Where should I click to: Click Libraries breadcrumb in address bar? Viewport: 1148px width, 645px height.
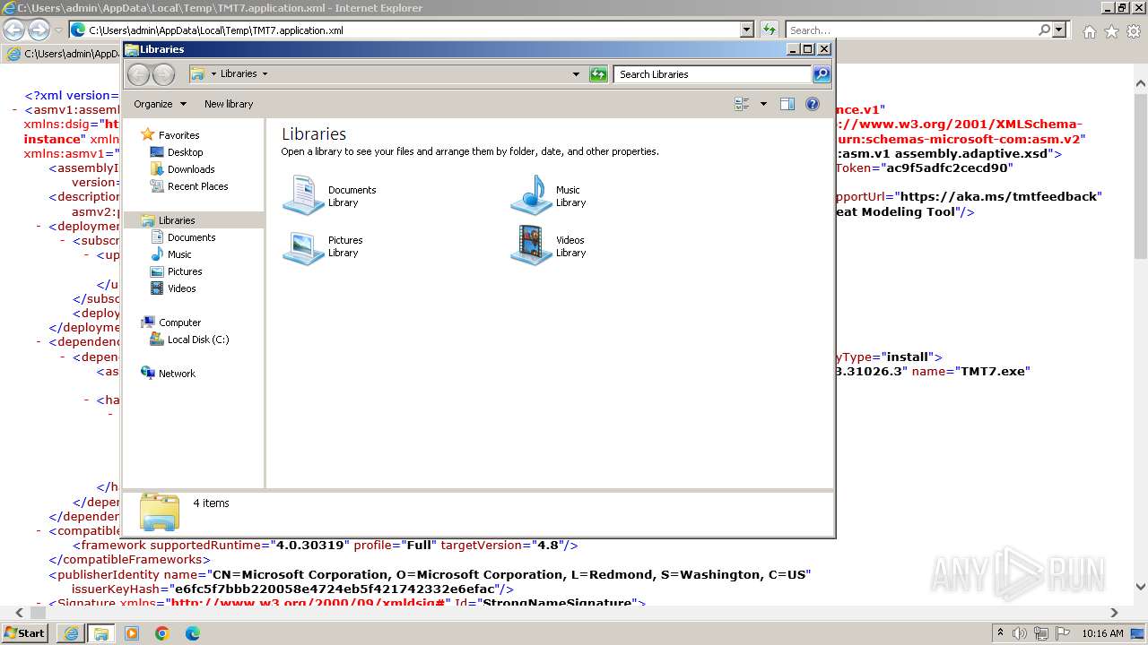[x=239, y=74]
